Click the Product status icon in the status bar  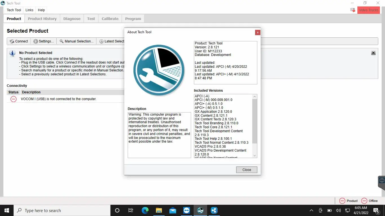pyautogui.click(x=342, y=201)
